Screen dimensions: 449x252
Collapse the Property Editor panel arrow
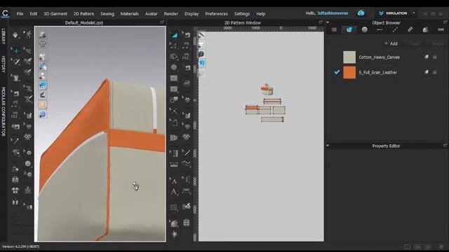click(x=328, y=146)
